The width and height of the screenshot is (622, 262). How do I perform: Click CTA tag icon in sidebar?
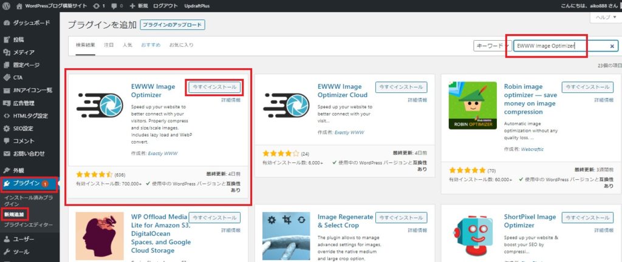6,77
